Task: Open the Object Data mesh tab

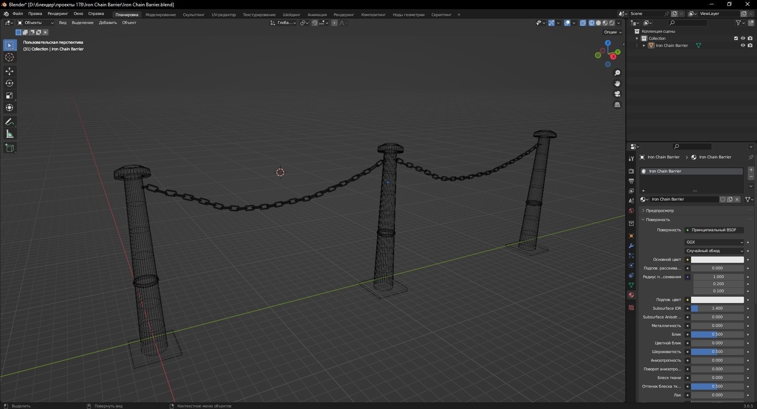Action: (x=631, y=285)
